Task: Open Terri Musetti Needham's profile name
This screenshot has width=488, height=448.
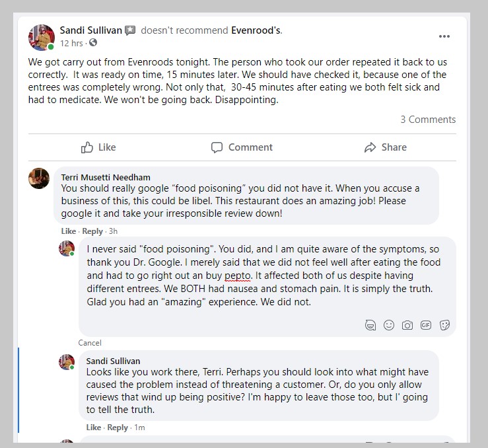Action: pyautogui.click(x=106, y=177)
